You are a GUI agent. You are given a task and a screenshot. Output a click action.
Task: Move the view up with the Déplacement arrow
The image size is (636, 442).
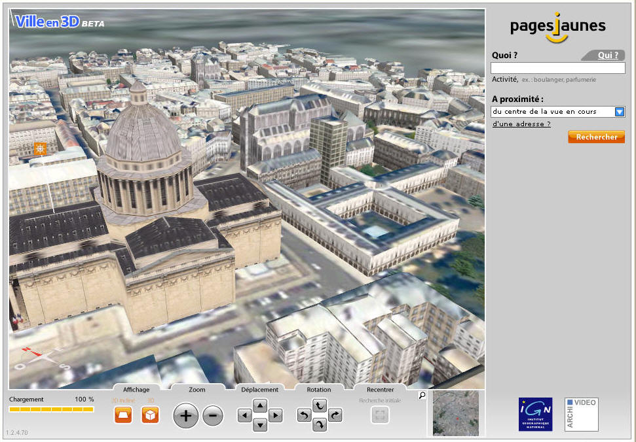click(260, 405)
